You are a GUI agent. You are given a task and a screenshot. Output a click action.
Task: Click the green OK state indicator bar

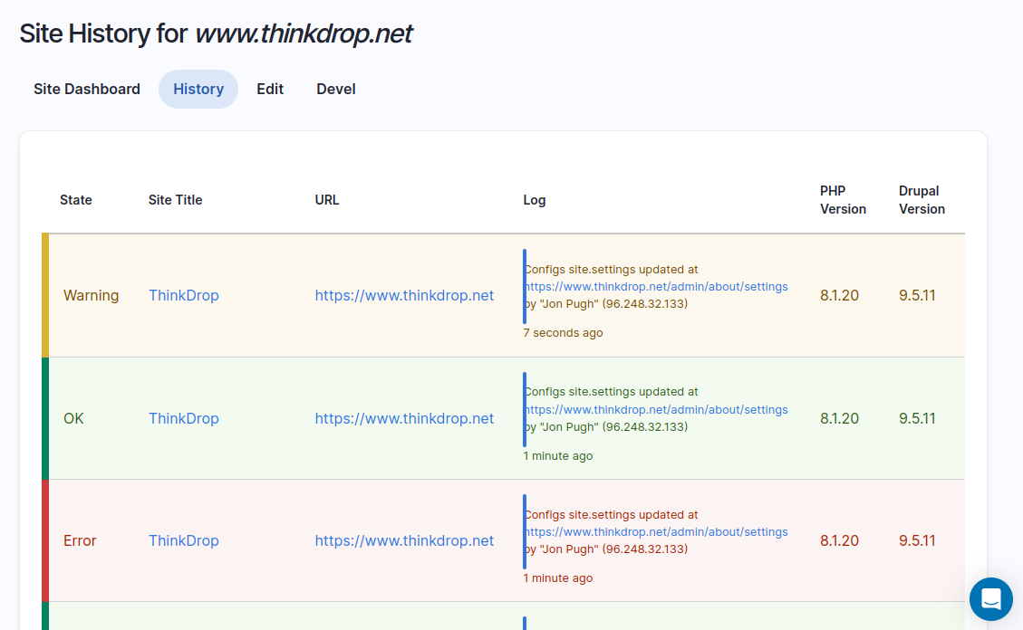point(45,418)
